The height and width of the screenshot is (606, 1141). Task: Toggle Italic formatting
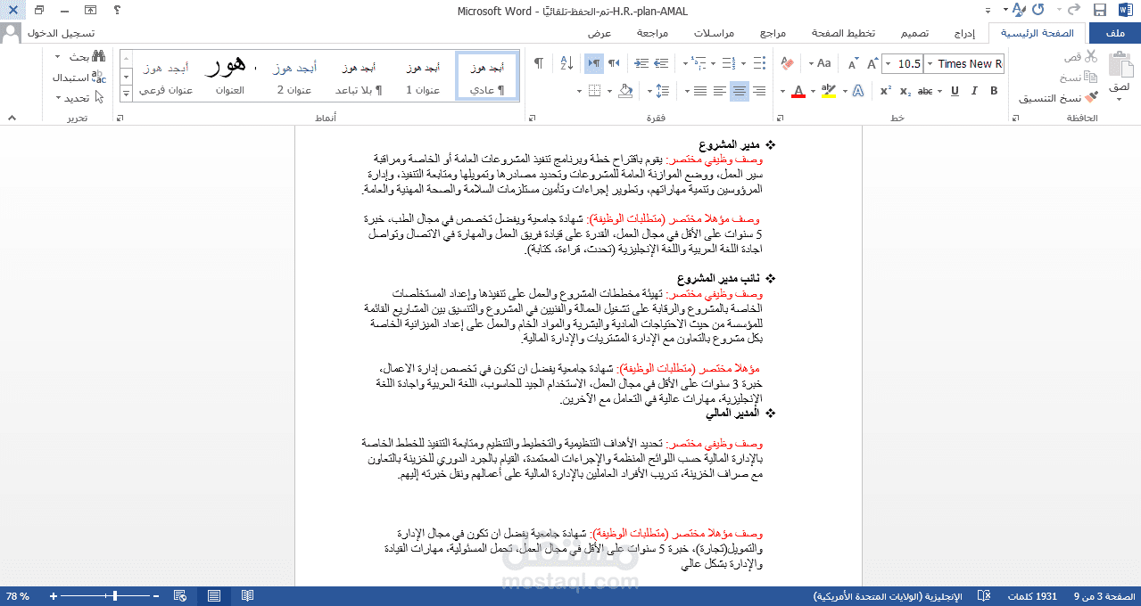click(x=974, y=91)
